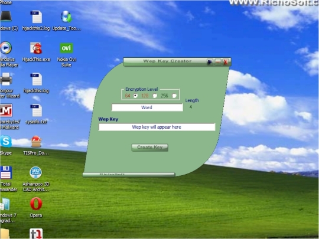Open the t1 desktop icon
Image resolution: width=319 pixels, height=239 pixels.
(36, 234)
